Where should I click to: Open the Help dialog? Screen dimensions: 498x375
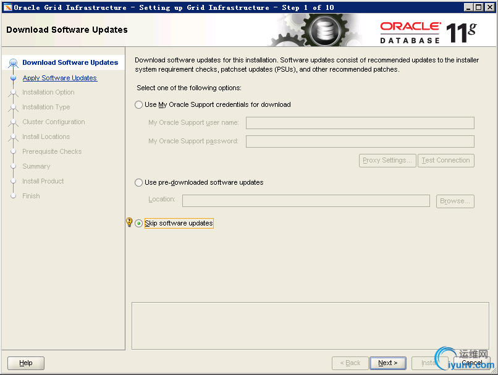[26, 363]
